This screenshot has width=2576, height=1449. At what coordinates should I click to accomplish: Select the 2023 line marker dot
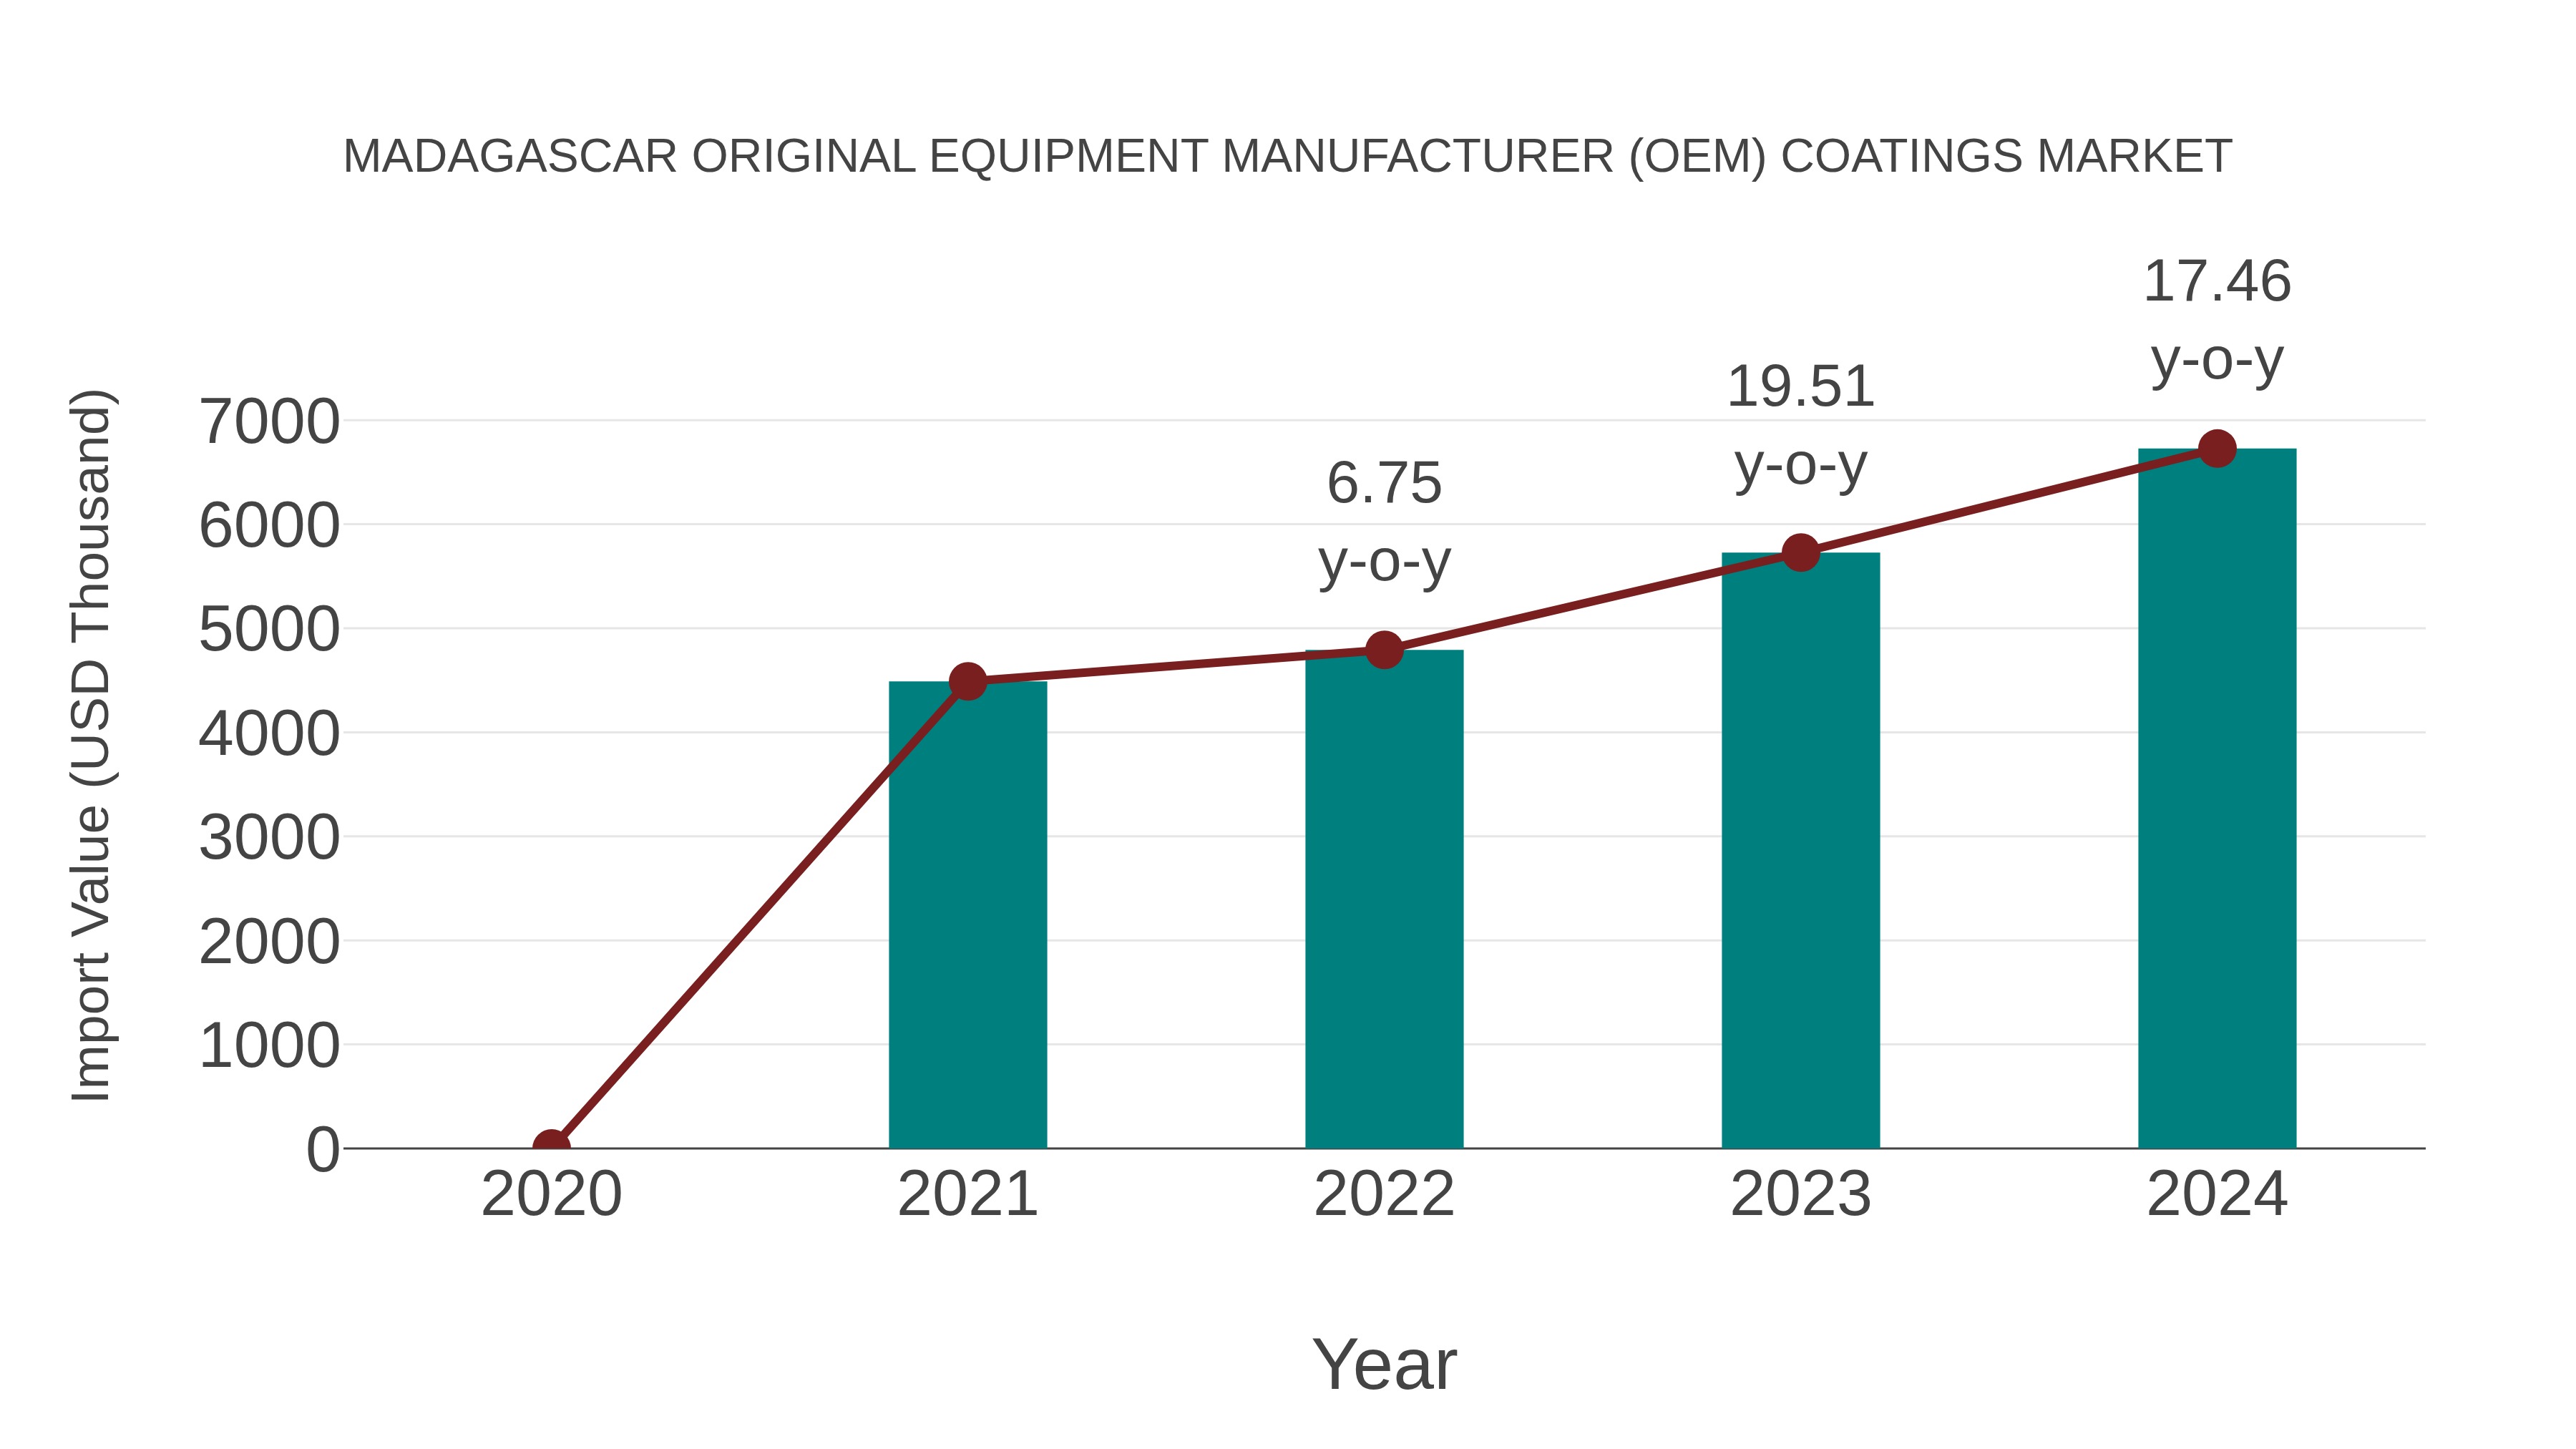pos(1800,552)
